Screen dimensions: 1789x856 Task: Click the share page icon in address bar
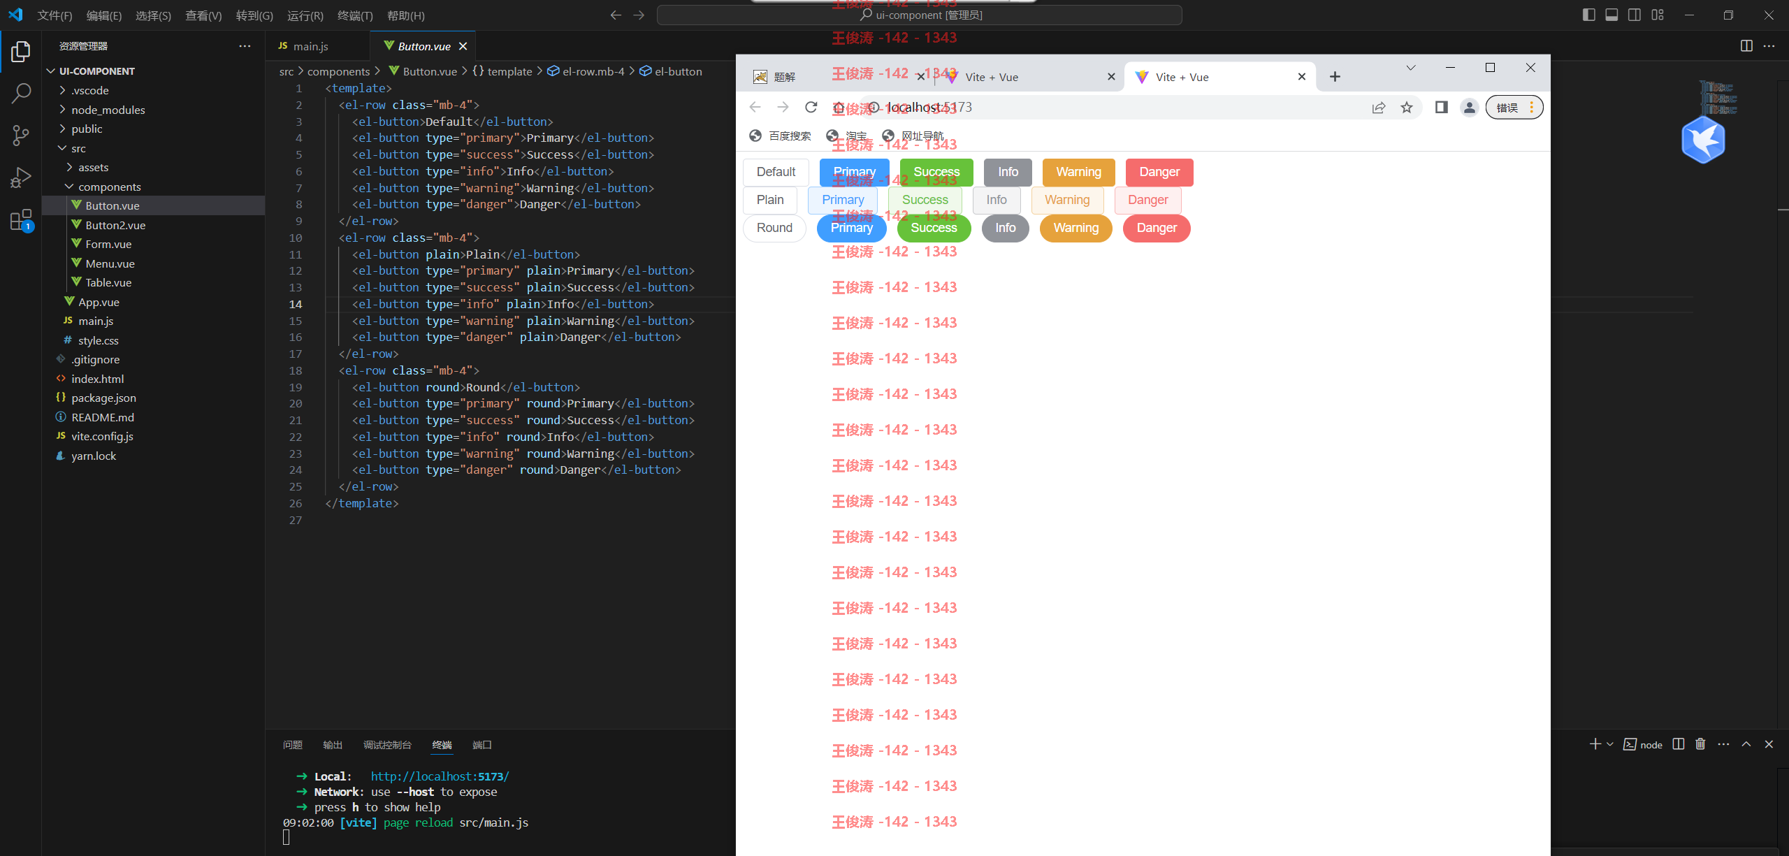tap(1379, 107)
